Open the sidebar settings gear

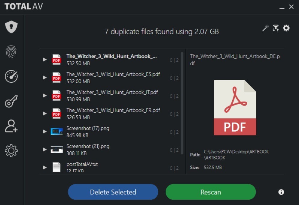[x=11, y=151]
